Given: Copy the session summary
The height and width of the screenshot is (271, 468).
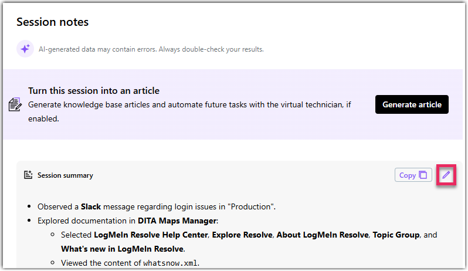Looking at the screenshot, I should click(413, 175).
